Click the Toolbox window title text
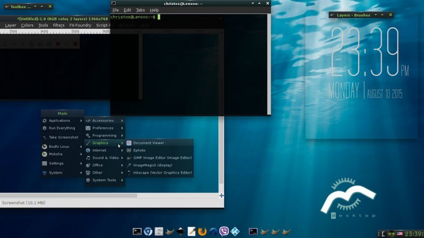This screenshot has width=424, height=238. [x=21, y=7]
